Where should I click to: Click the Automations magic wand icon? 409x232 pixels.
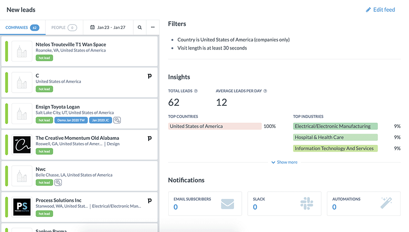(386, 203)
